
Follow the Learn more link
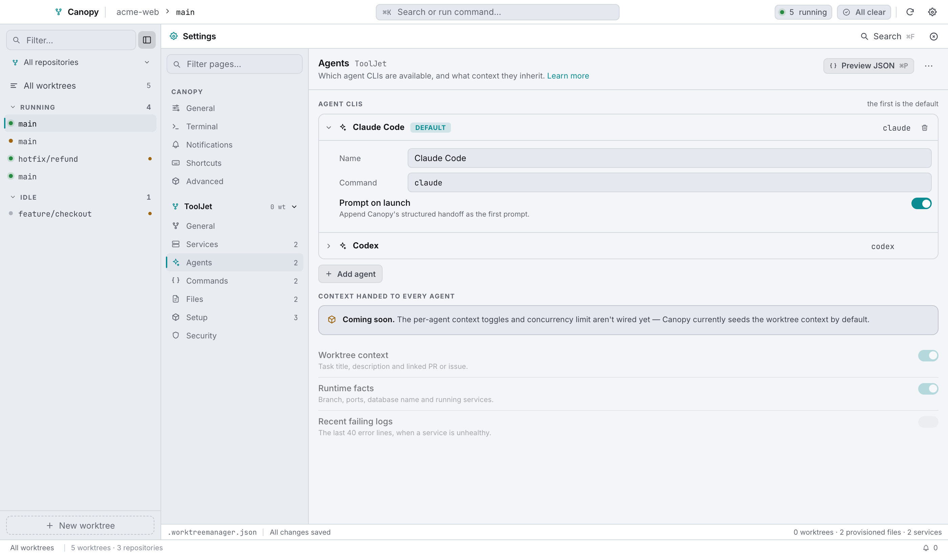[568, 76]
